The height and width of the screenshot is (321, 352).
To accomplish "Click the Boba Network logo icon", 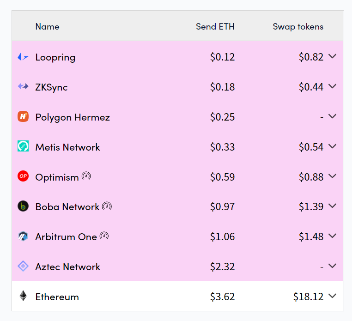I will tap(23, 206).
